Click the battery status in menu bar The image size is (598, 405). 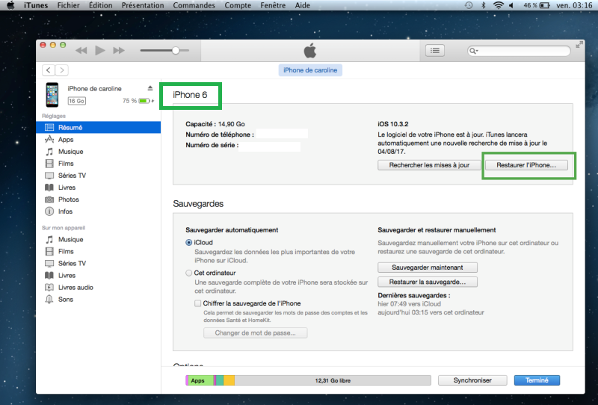[537, 5]
